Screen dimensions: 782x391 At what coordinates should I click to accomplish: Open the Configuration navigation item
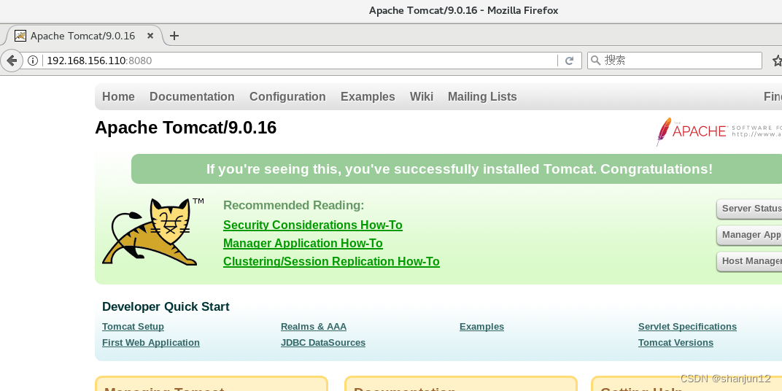coord(287,97)
